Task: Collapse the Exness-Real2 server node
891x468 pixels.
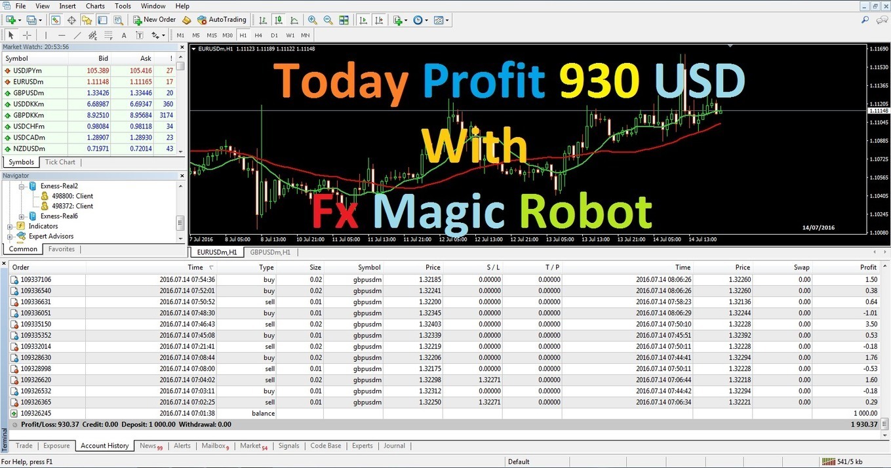Action: click(x=22, y=186)
